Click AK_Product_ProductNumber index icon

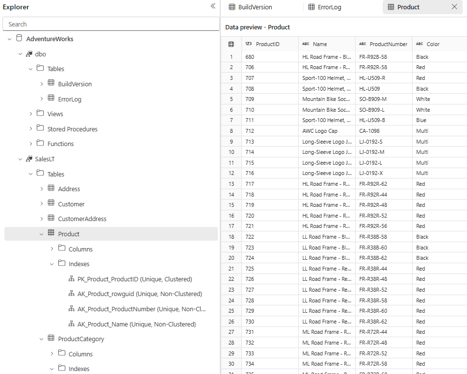[x=72, y=308]
